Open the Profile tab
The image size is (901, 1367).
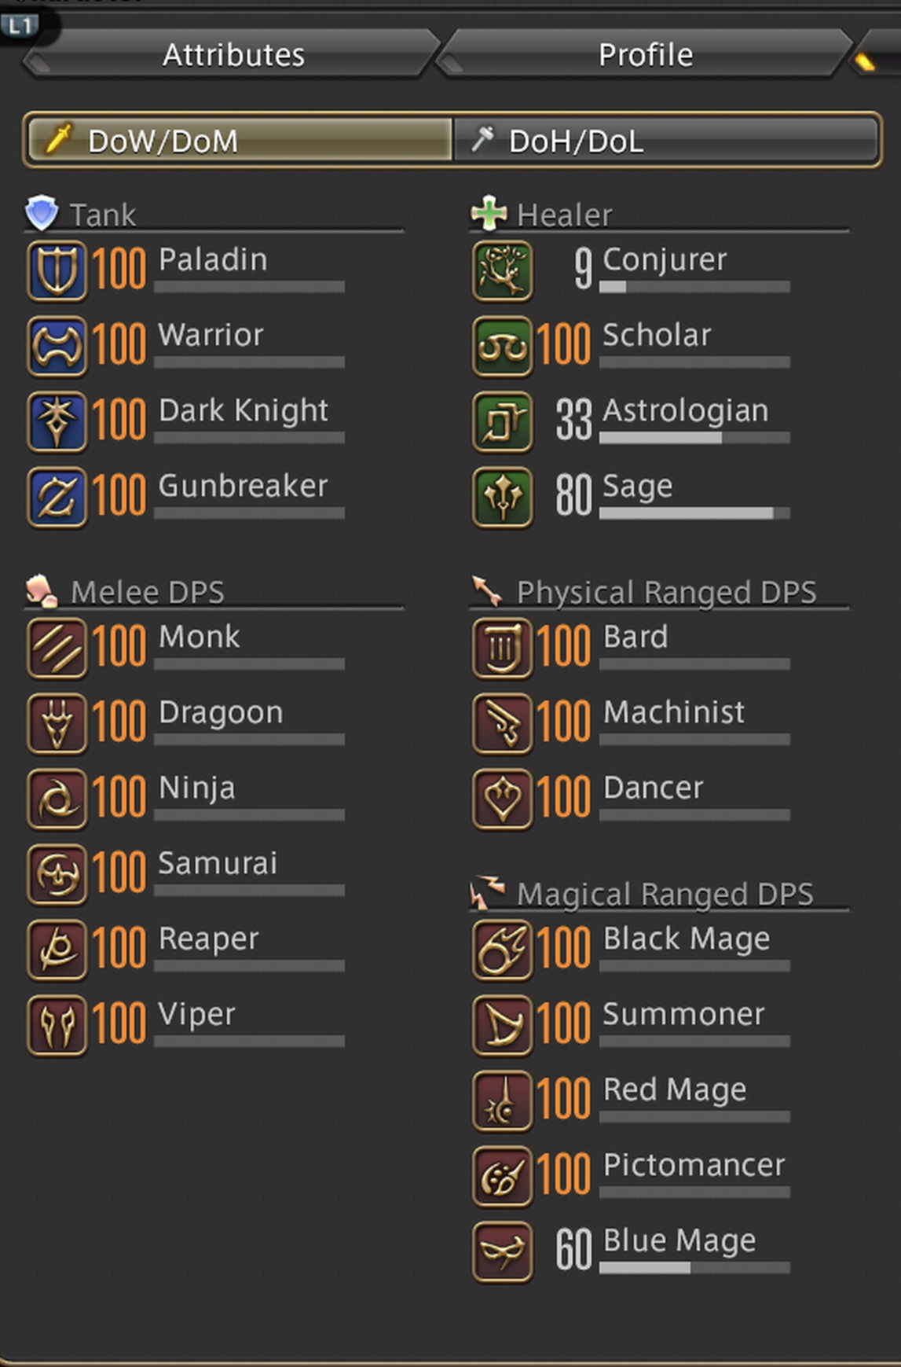pos(645,55)
